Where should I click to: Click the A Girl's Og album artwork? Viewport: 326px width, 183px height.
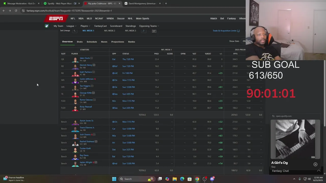[x=295, y=139]
